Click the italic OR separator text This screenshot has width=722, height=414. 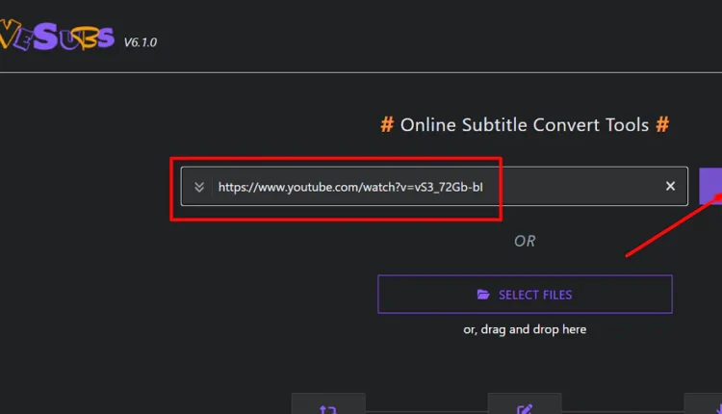pos(525,241)
